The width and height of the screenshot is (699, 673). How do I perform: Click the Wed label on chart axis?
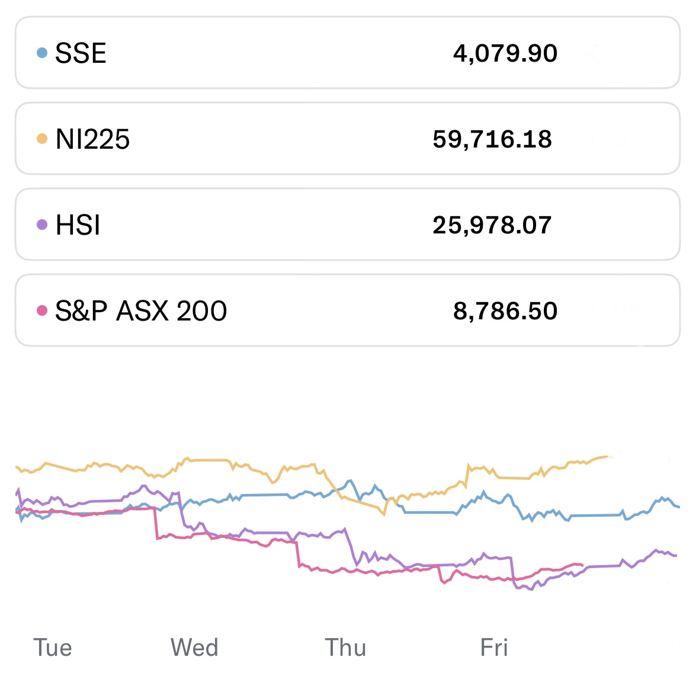(194, 648)
